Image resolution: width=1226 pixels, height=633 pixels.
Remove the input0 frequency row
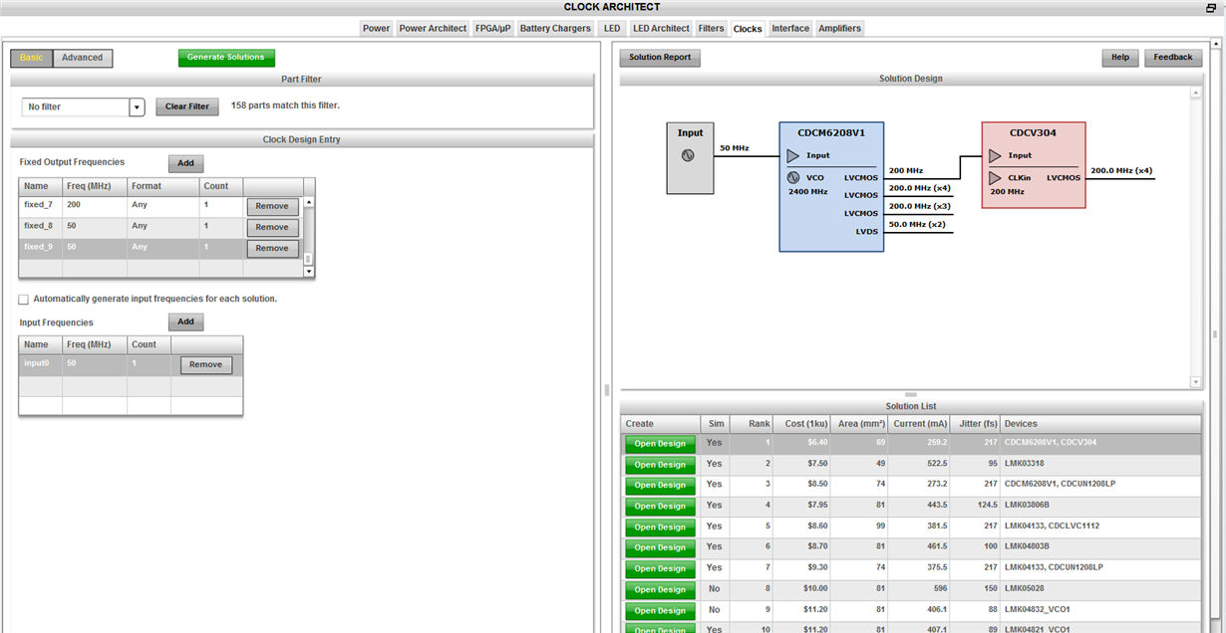(x=205, y=364)
